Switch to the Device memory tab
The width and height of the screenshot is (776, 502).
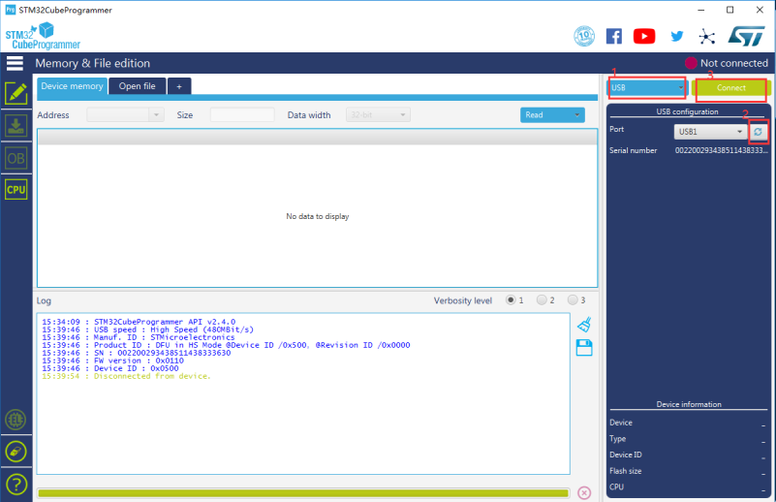[x=73, y=86]
